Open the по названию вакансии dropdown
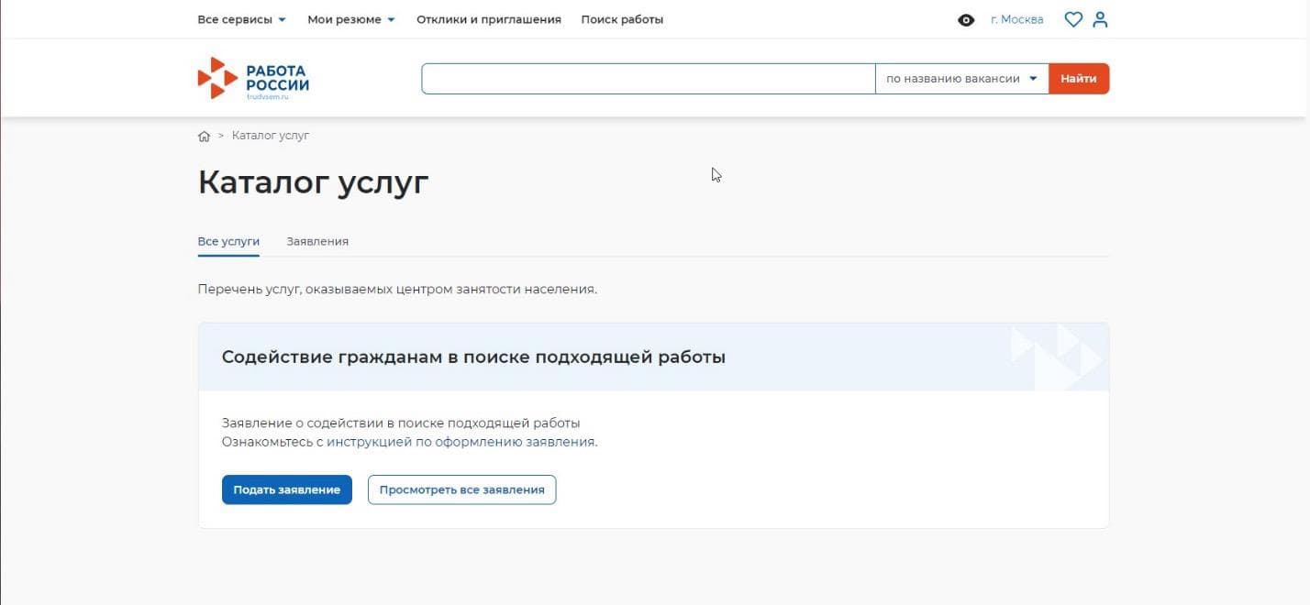 960,79
